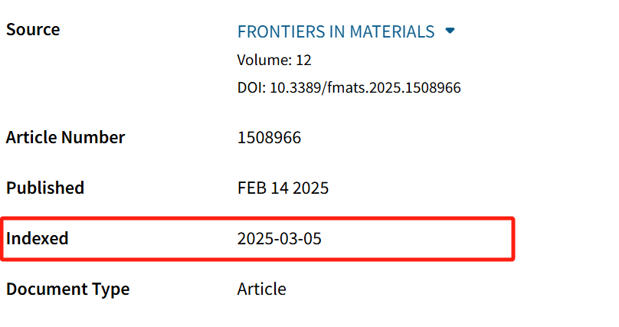Open the FRONTIERS IN MATERIALS journal link
619x327 pixels.
pos(336,31)
